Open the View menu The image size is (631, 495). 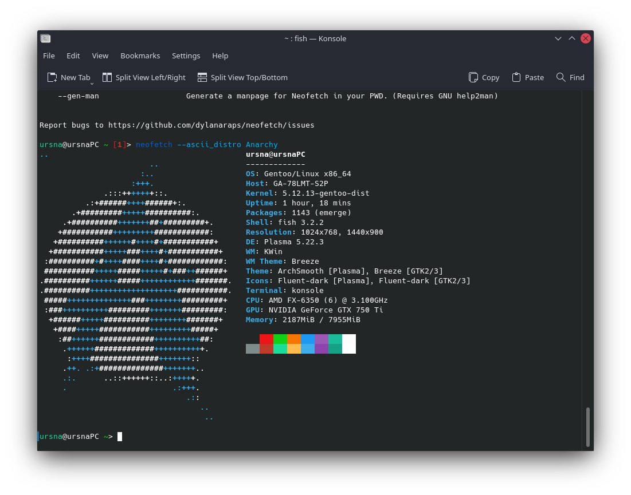point(100,56)
